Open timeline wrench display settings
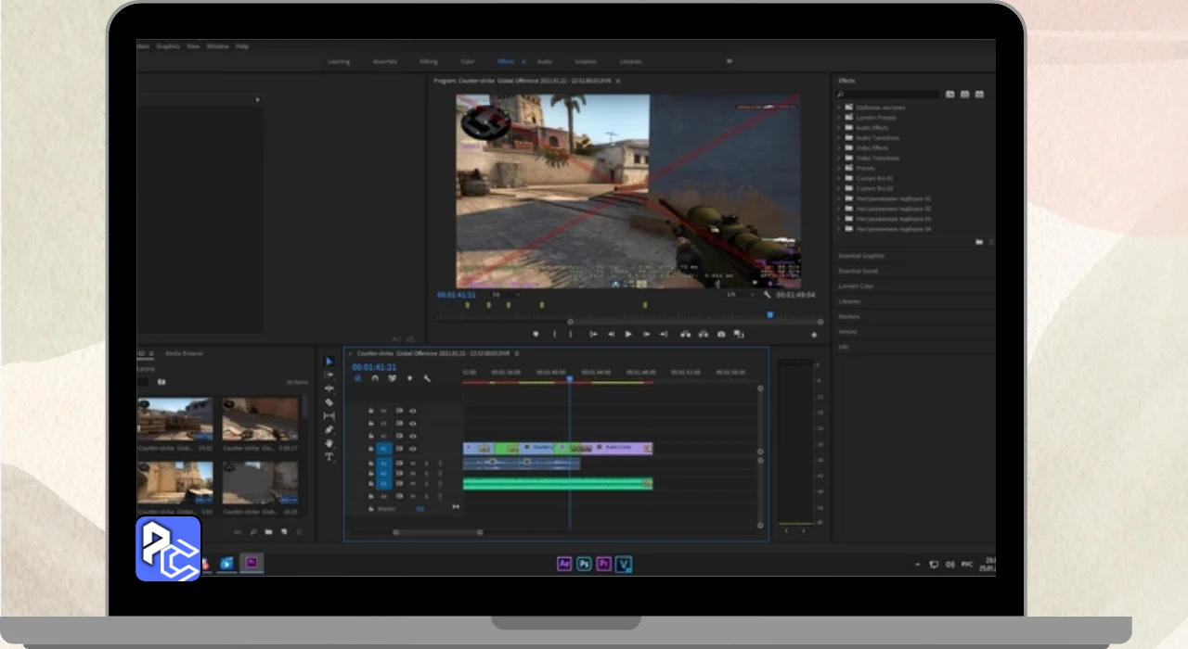The height and width of the screenshot is (649, 1188). (x=427, y=378)
